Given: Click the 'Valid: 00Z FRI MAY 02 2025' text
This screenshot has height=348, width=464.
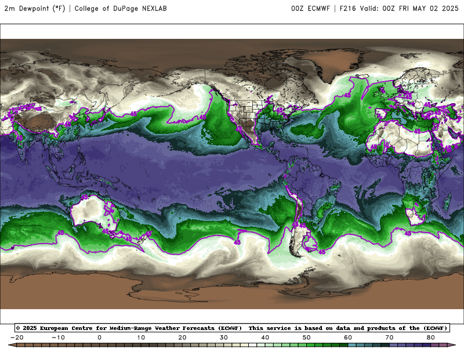Looking at the screenshot, I should click(x=409, y=9).
